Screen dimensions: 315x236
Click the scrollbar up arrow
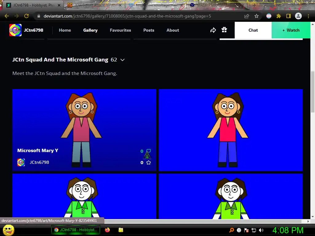coord(313,24)
